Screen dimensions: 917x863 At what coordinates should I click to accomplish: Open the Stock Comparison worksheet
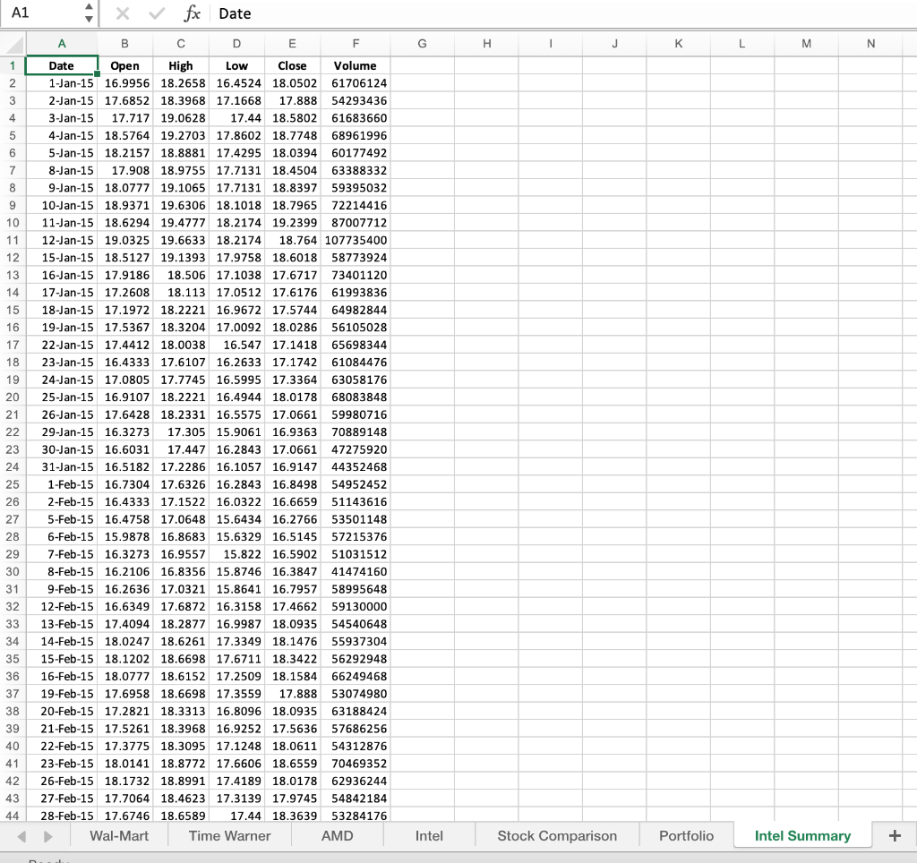coord(556,835)
